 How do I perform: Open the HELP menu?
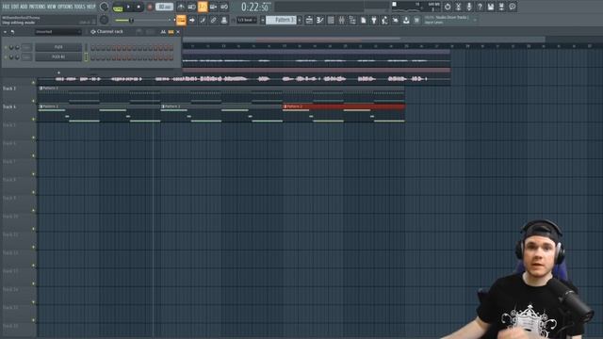(x=91, y=7)
